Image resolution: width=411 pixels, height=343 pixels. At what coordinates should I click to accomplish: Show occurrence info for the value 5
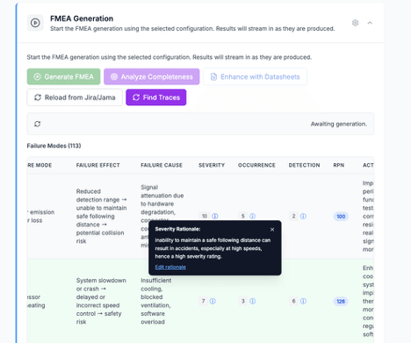[252, 216]
